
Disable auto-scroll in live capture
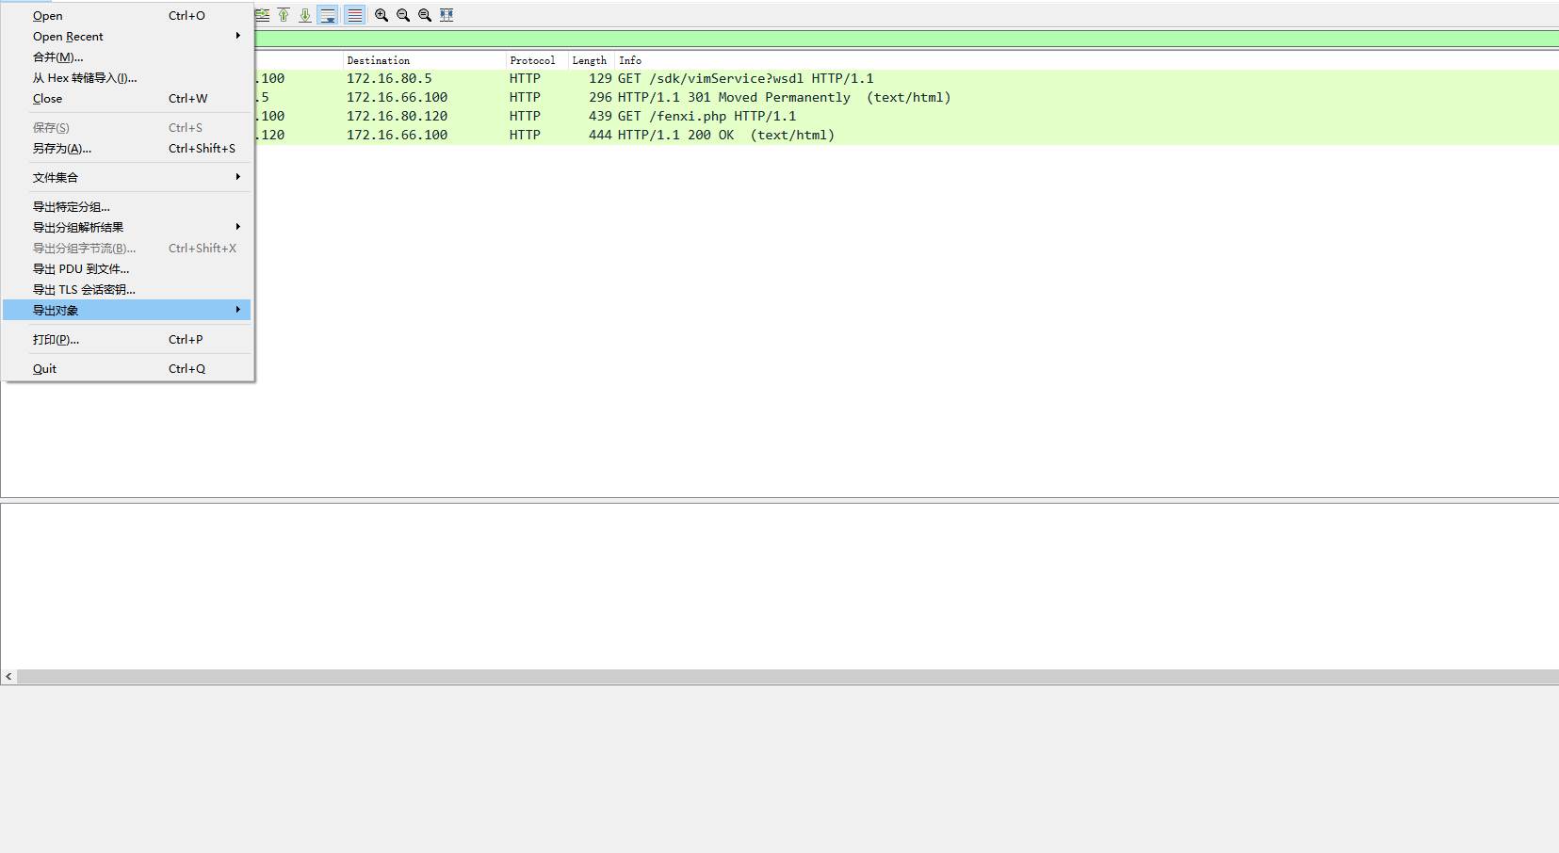tap(327, 15)
